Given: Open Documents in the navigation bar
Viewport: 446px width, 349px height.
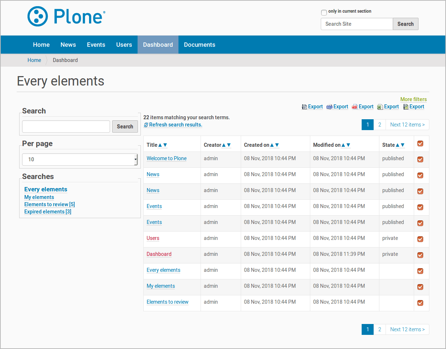Looking at the screenshot, I should 199,45.
